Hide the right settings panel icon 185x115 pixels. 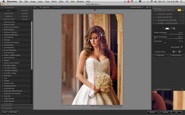(x=150, y=7)
